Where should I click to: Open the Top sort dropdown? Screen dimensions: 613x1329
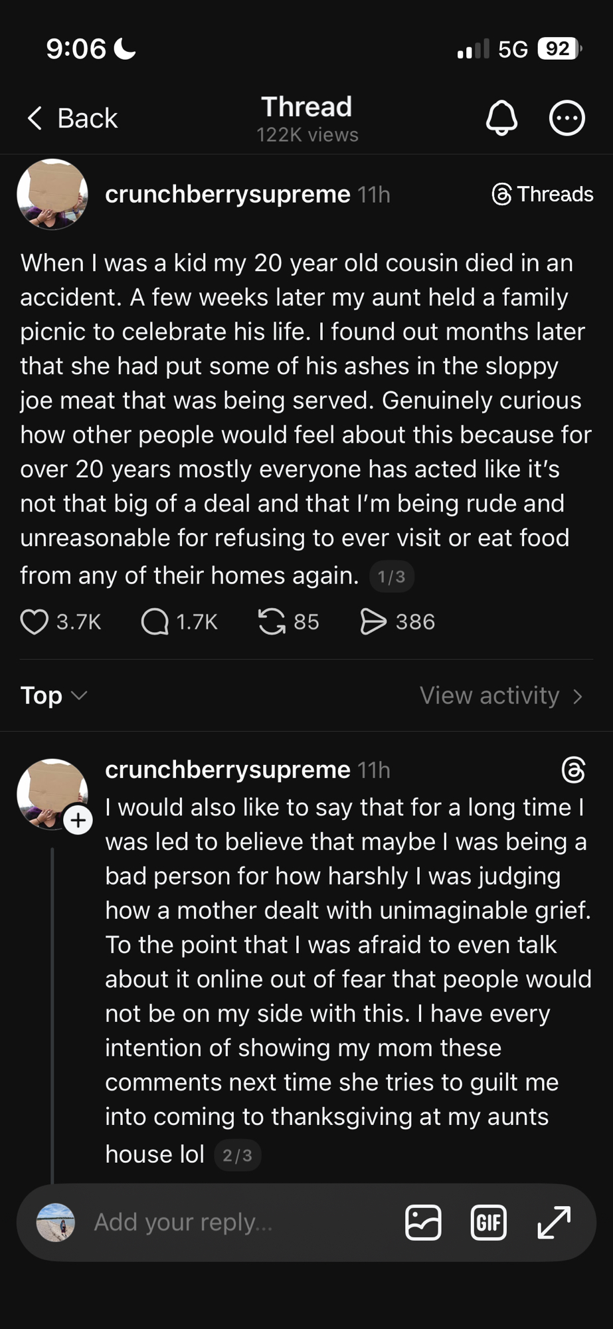54,696
